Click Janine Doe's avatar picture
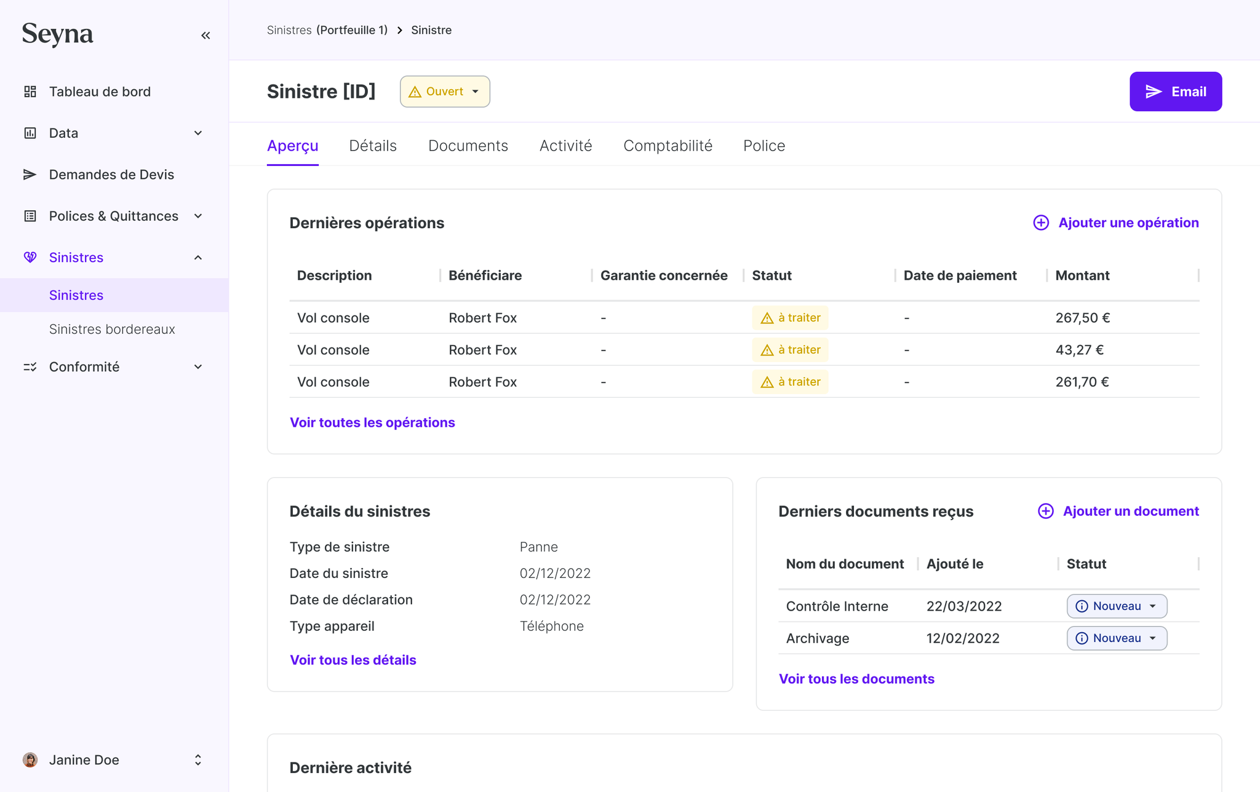The width and height of the screenshot is (1260, 792). pyautogui.click(x=30, y=760)
